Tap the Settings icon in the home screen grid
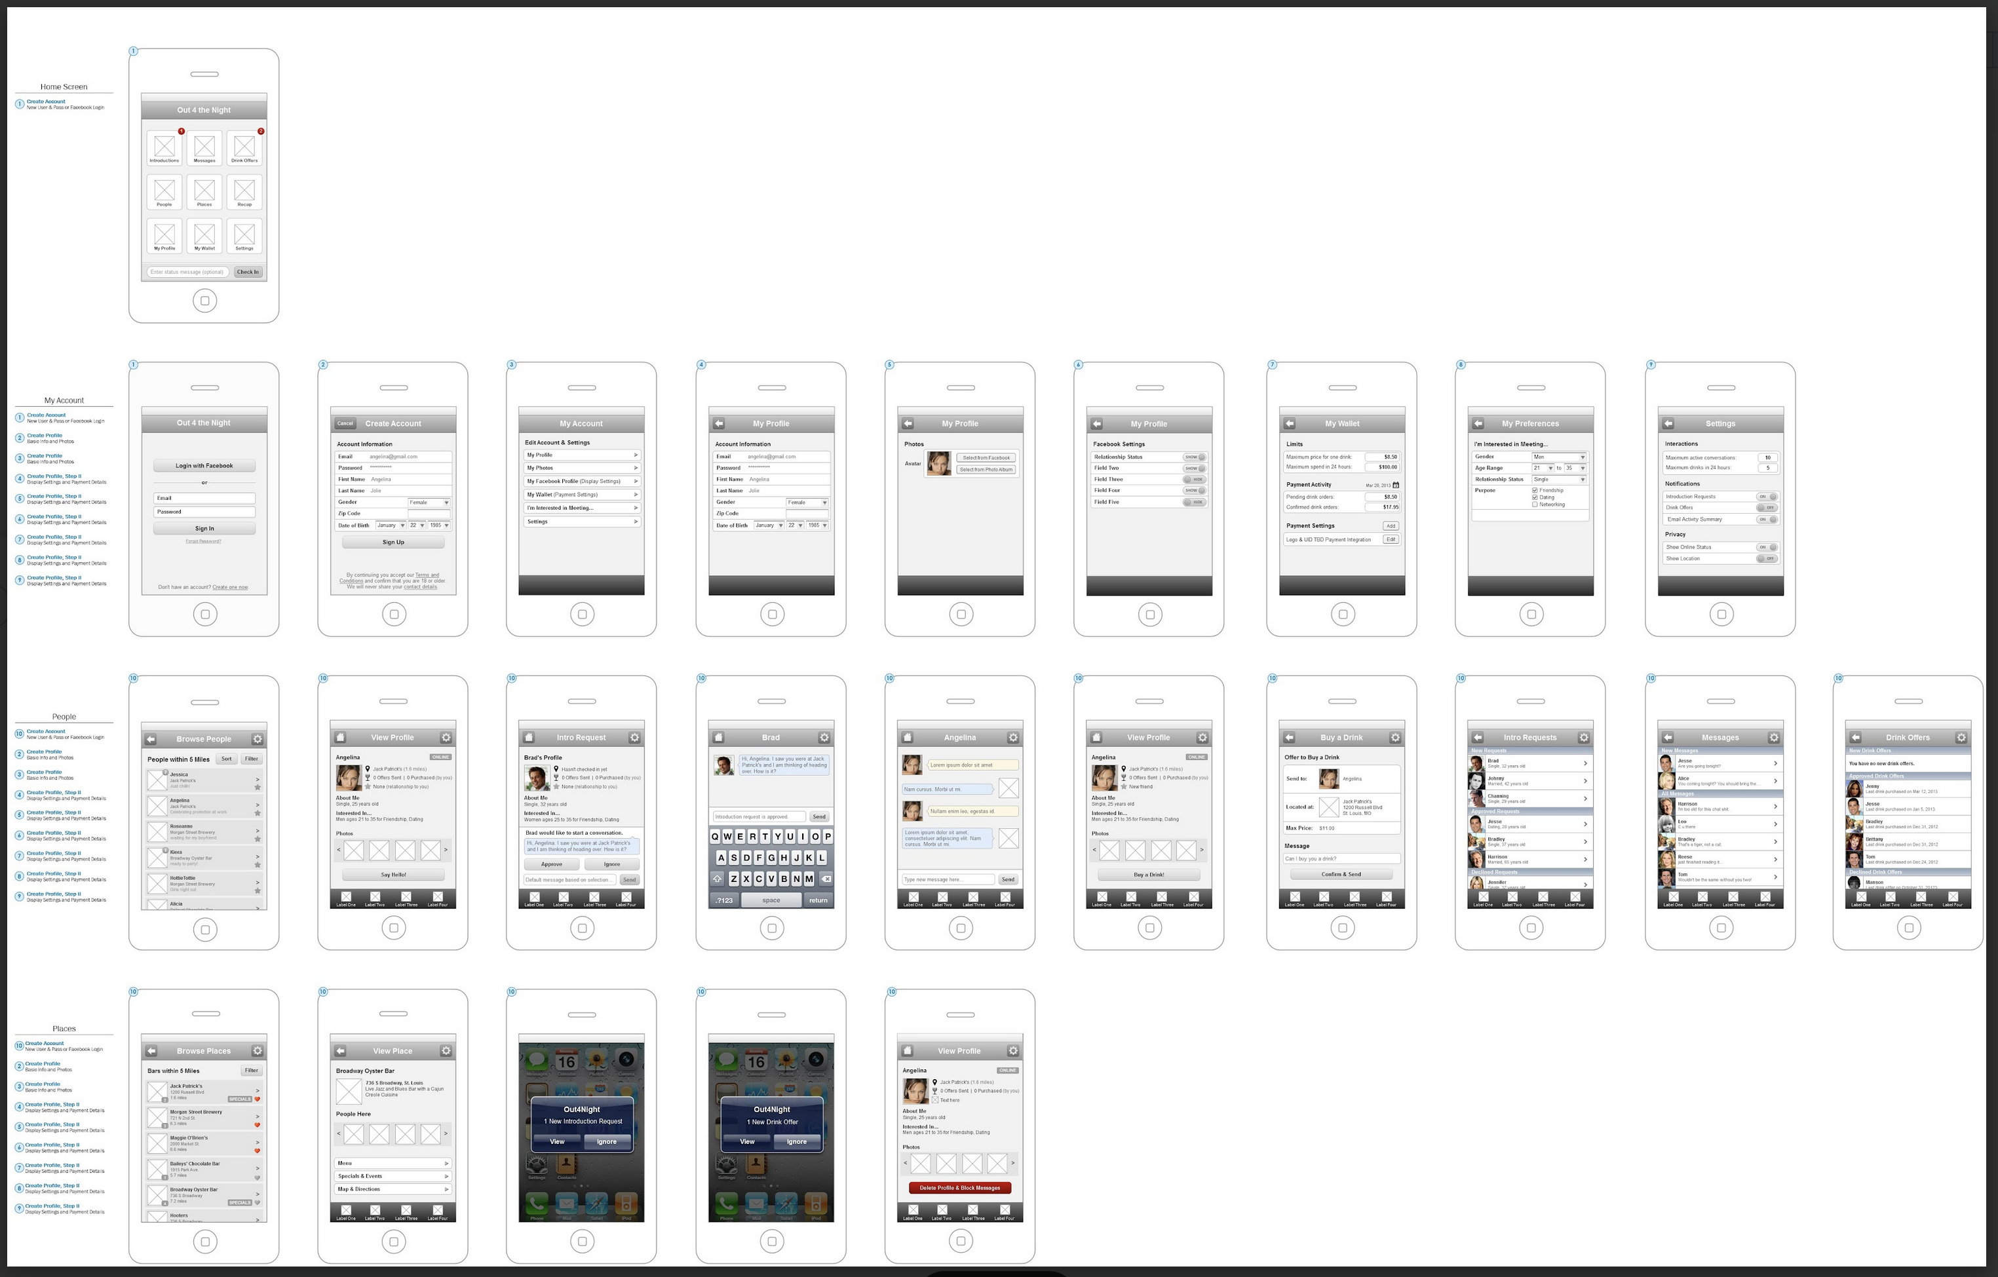This screenshot has height=1277, width=1998. 244,236
